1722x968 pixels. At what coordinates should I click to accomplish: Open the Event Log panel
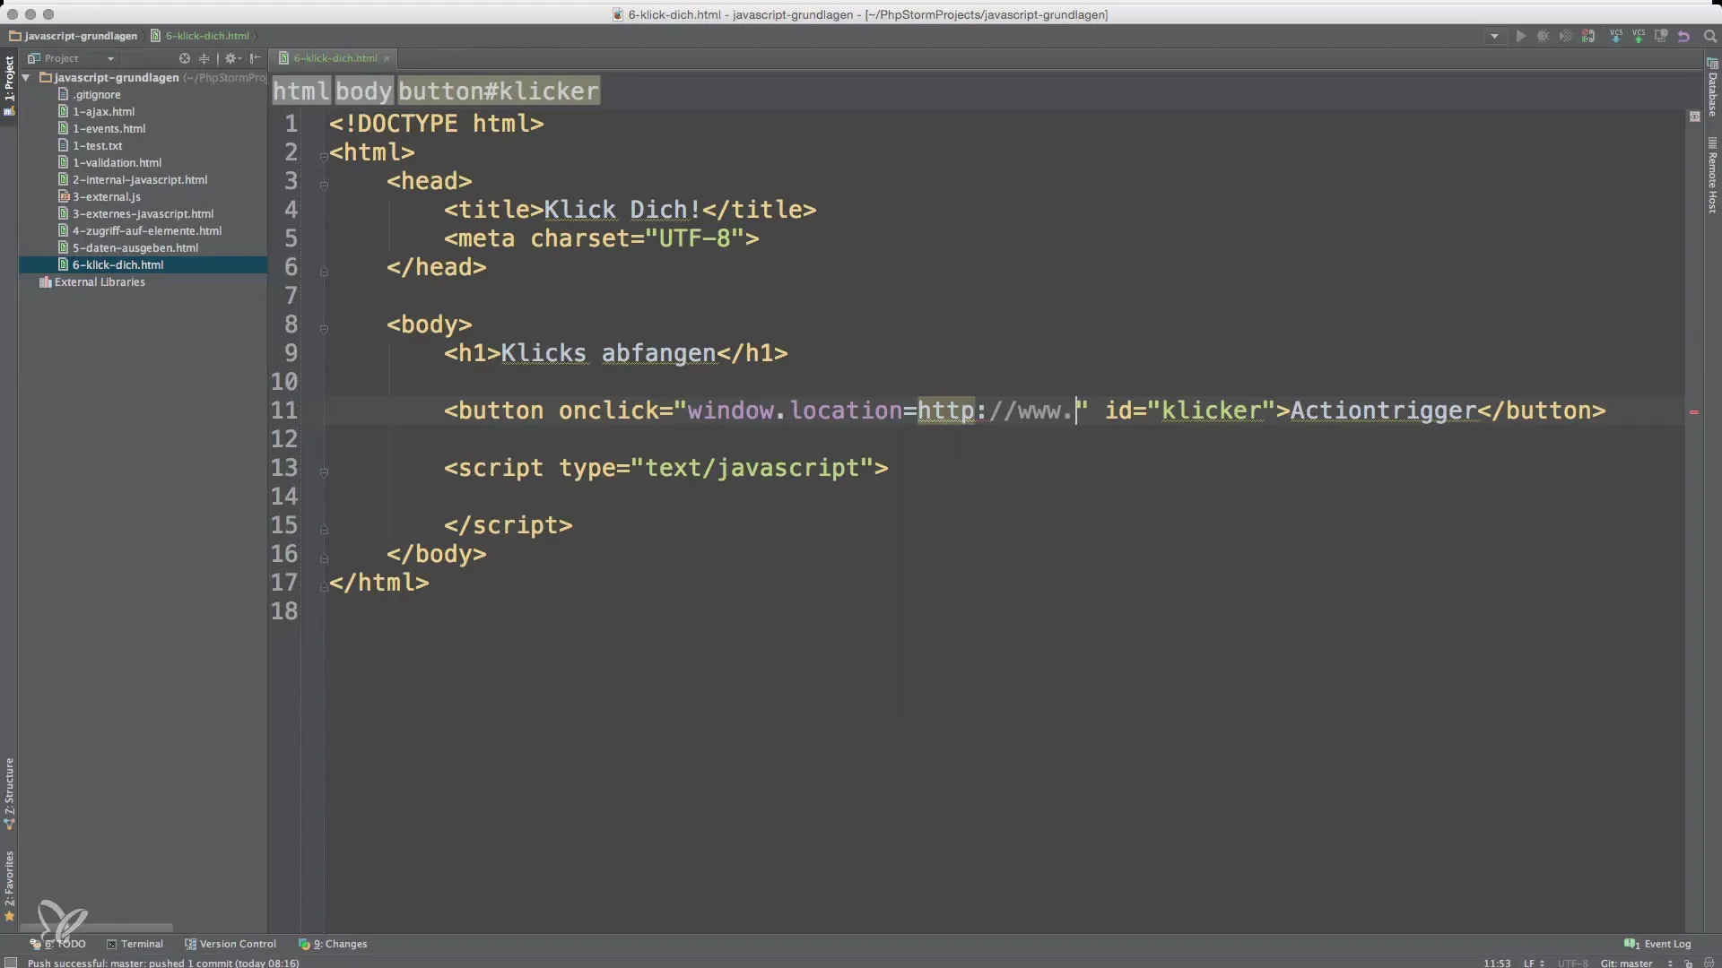point(1658,944)
